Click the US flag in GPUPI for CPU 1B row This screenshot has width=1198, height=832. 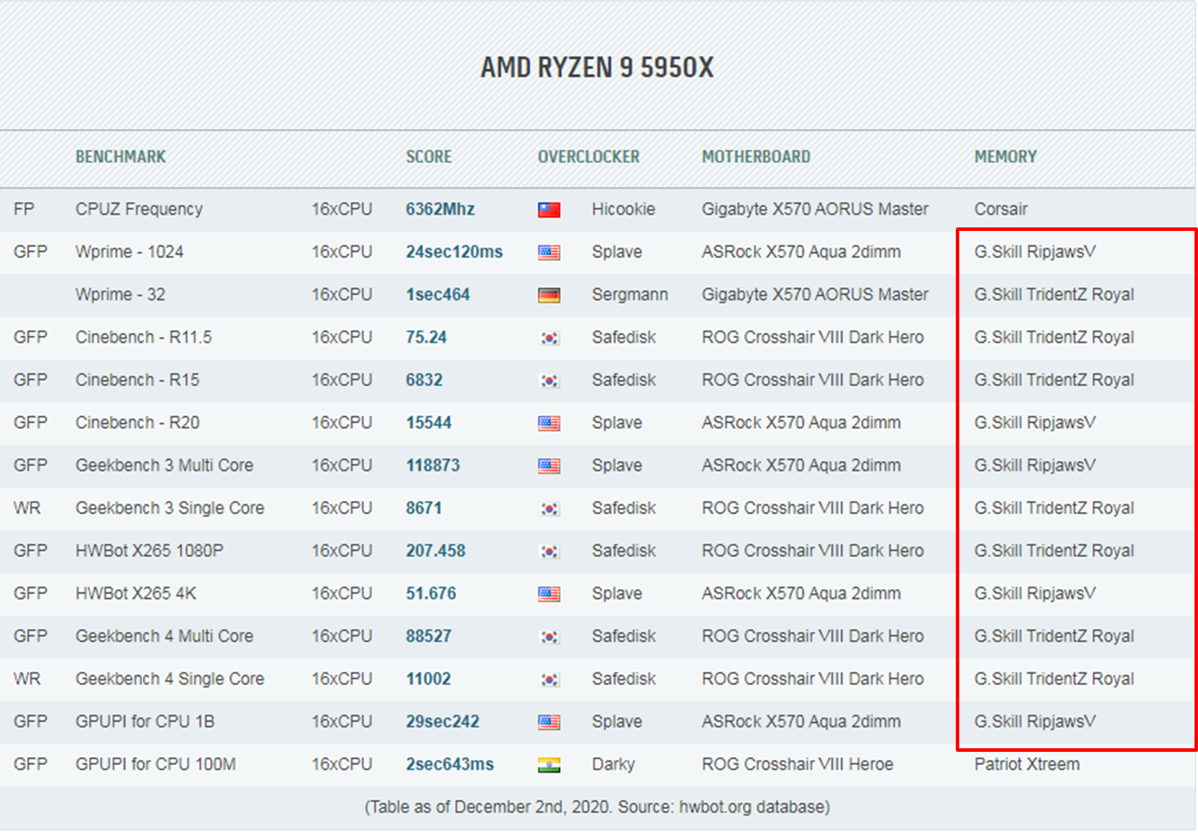[549, 722]
